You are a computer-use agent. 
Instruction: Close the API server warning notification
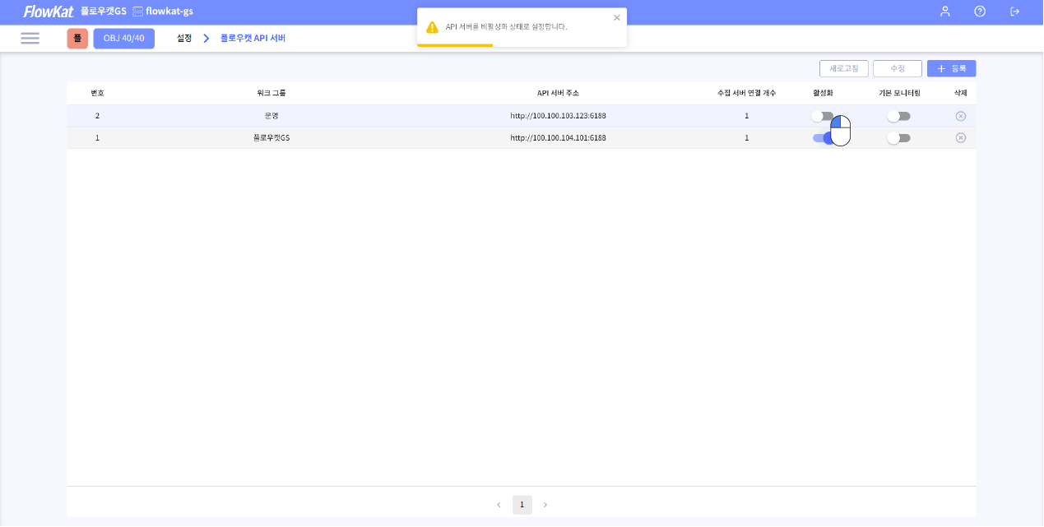click(x=617, y=17)
